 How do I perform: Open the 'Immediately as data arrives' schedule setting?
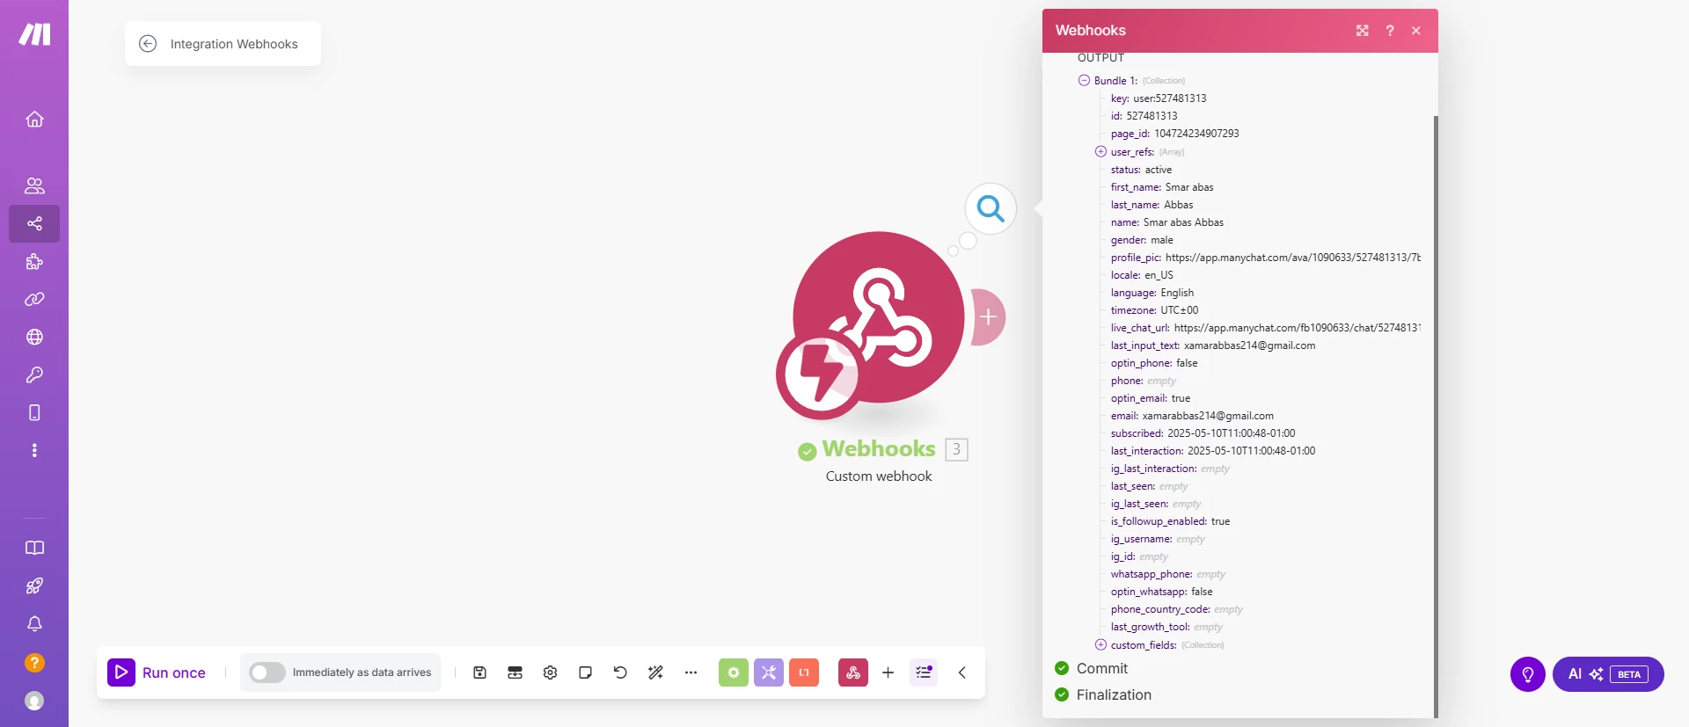[x=362, y=672]
